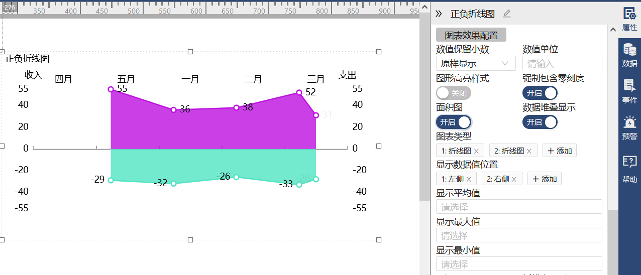641x275 pixels.
Task: Click the 数值单位 input field
Action: [562, 64]
